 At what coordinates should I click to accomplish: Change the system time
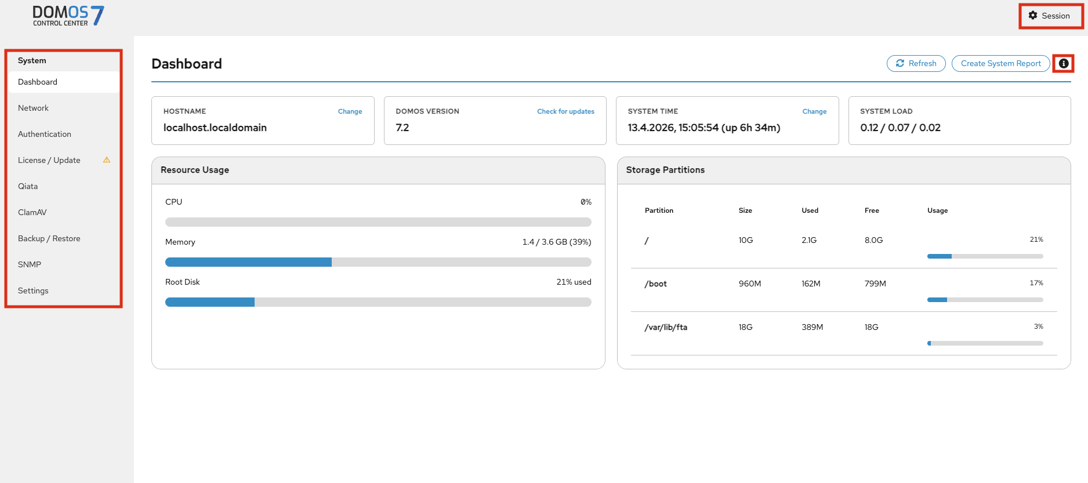[x=814, y=111]
